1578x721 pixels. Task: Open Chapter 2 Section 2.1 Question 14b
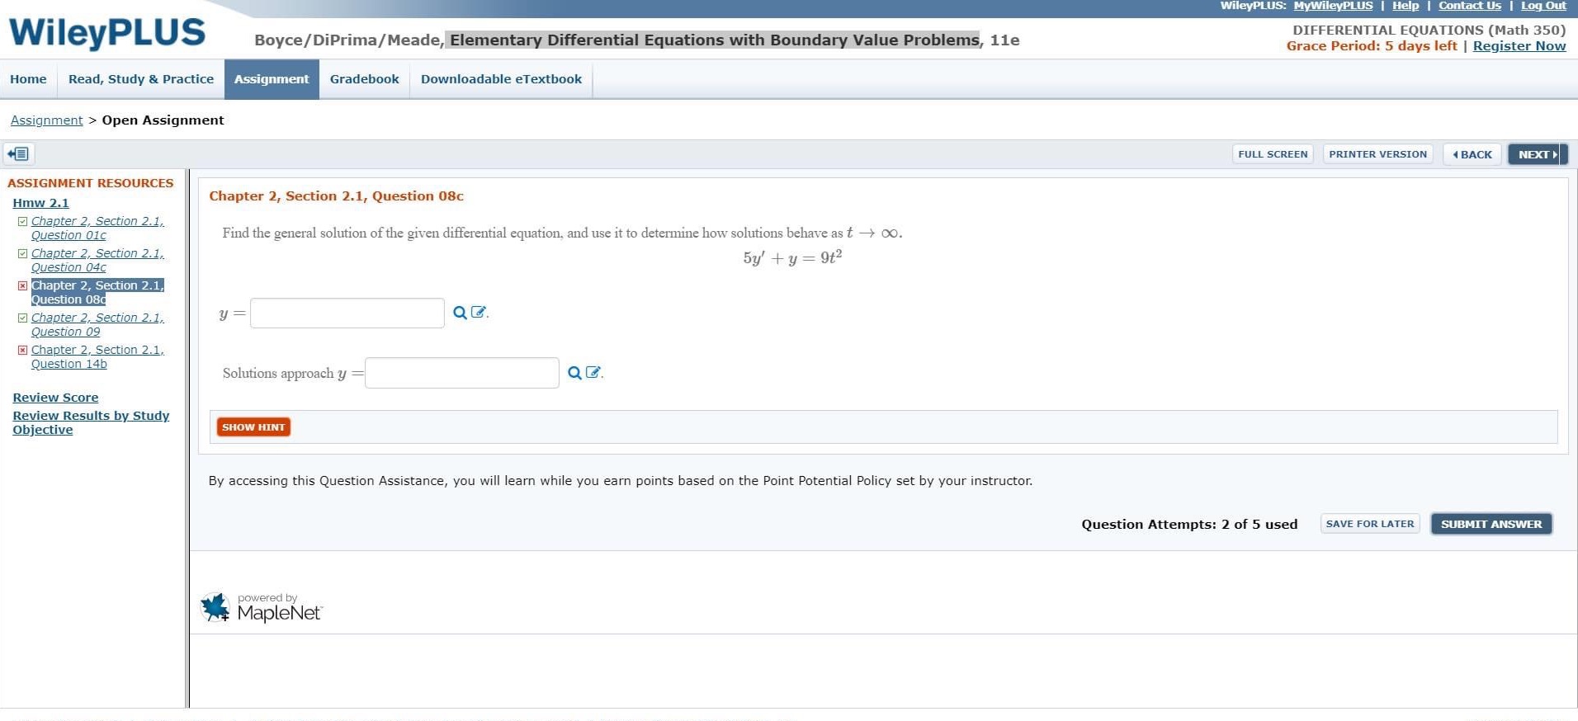(x=97, y=356)
